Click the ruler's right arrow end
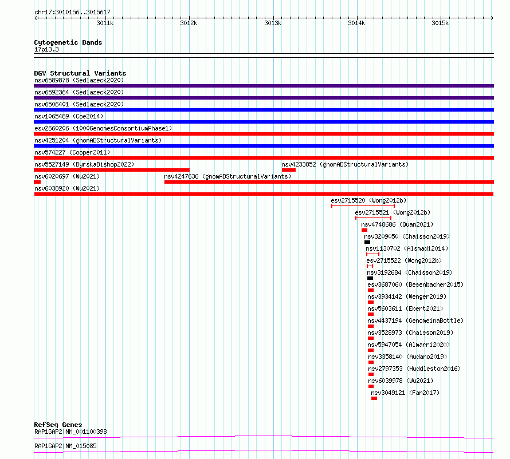This screenshot has width=510, height=459. (492, 18)
